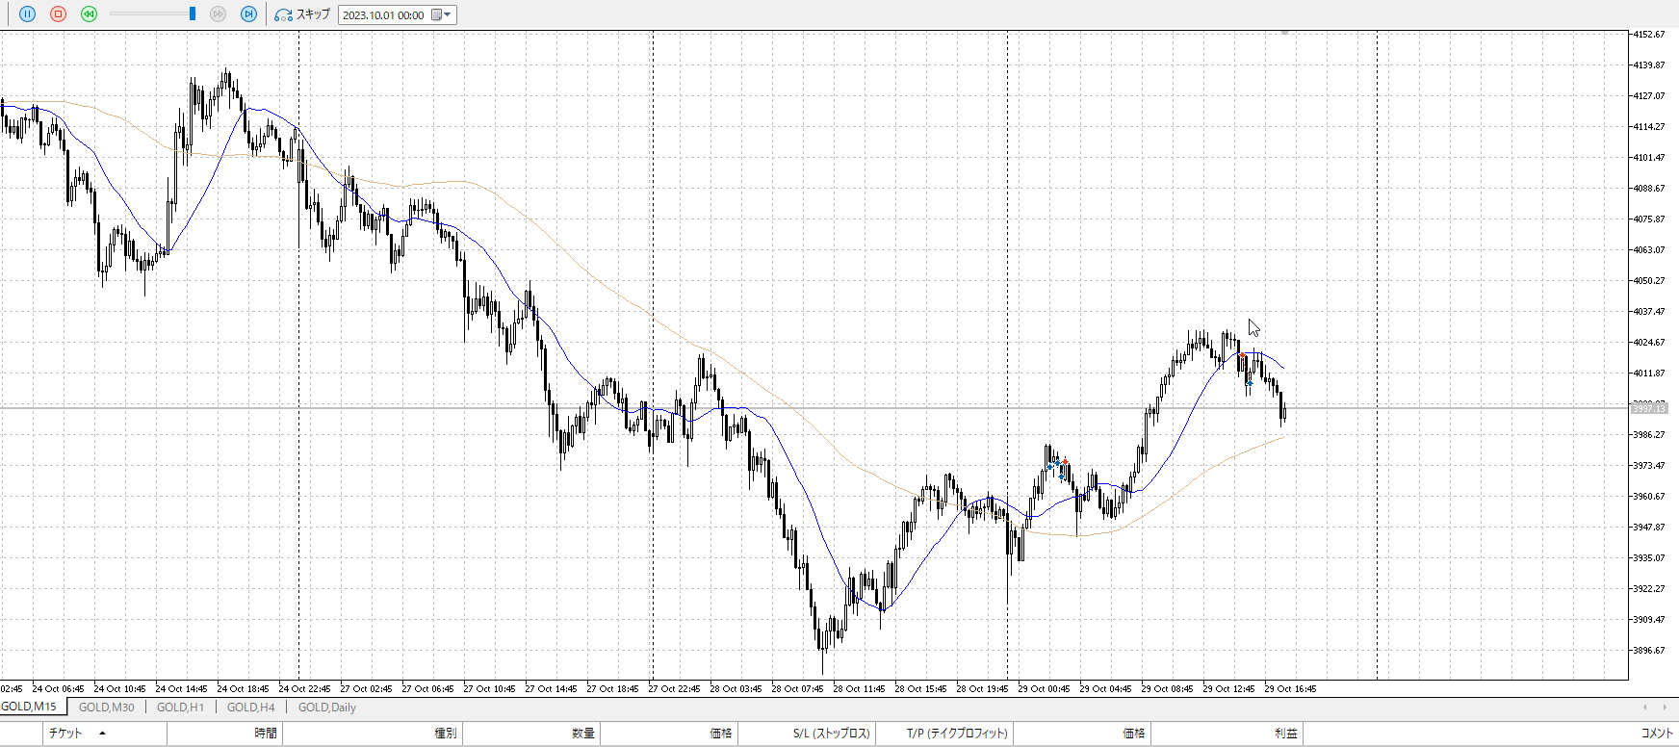Click the 利益 profit column header

pyautogui.click(x=1285, y=734)
